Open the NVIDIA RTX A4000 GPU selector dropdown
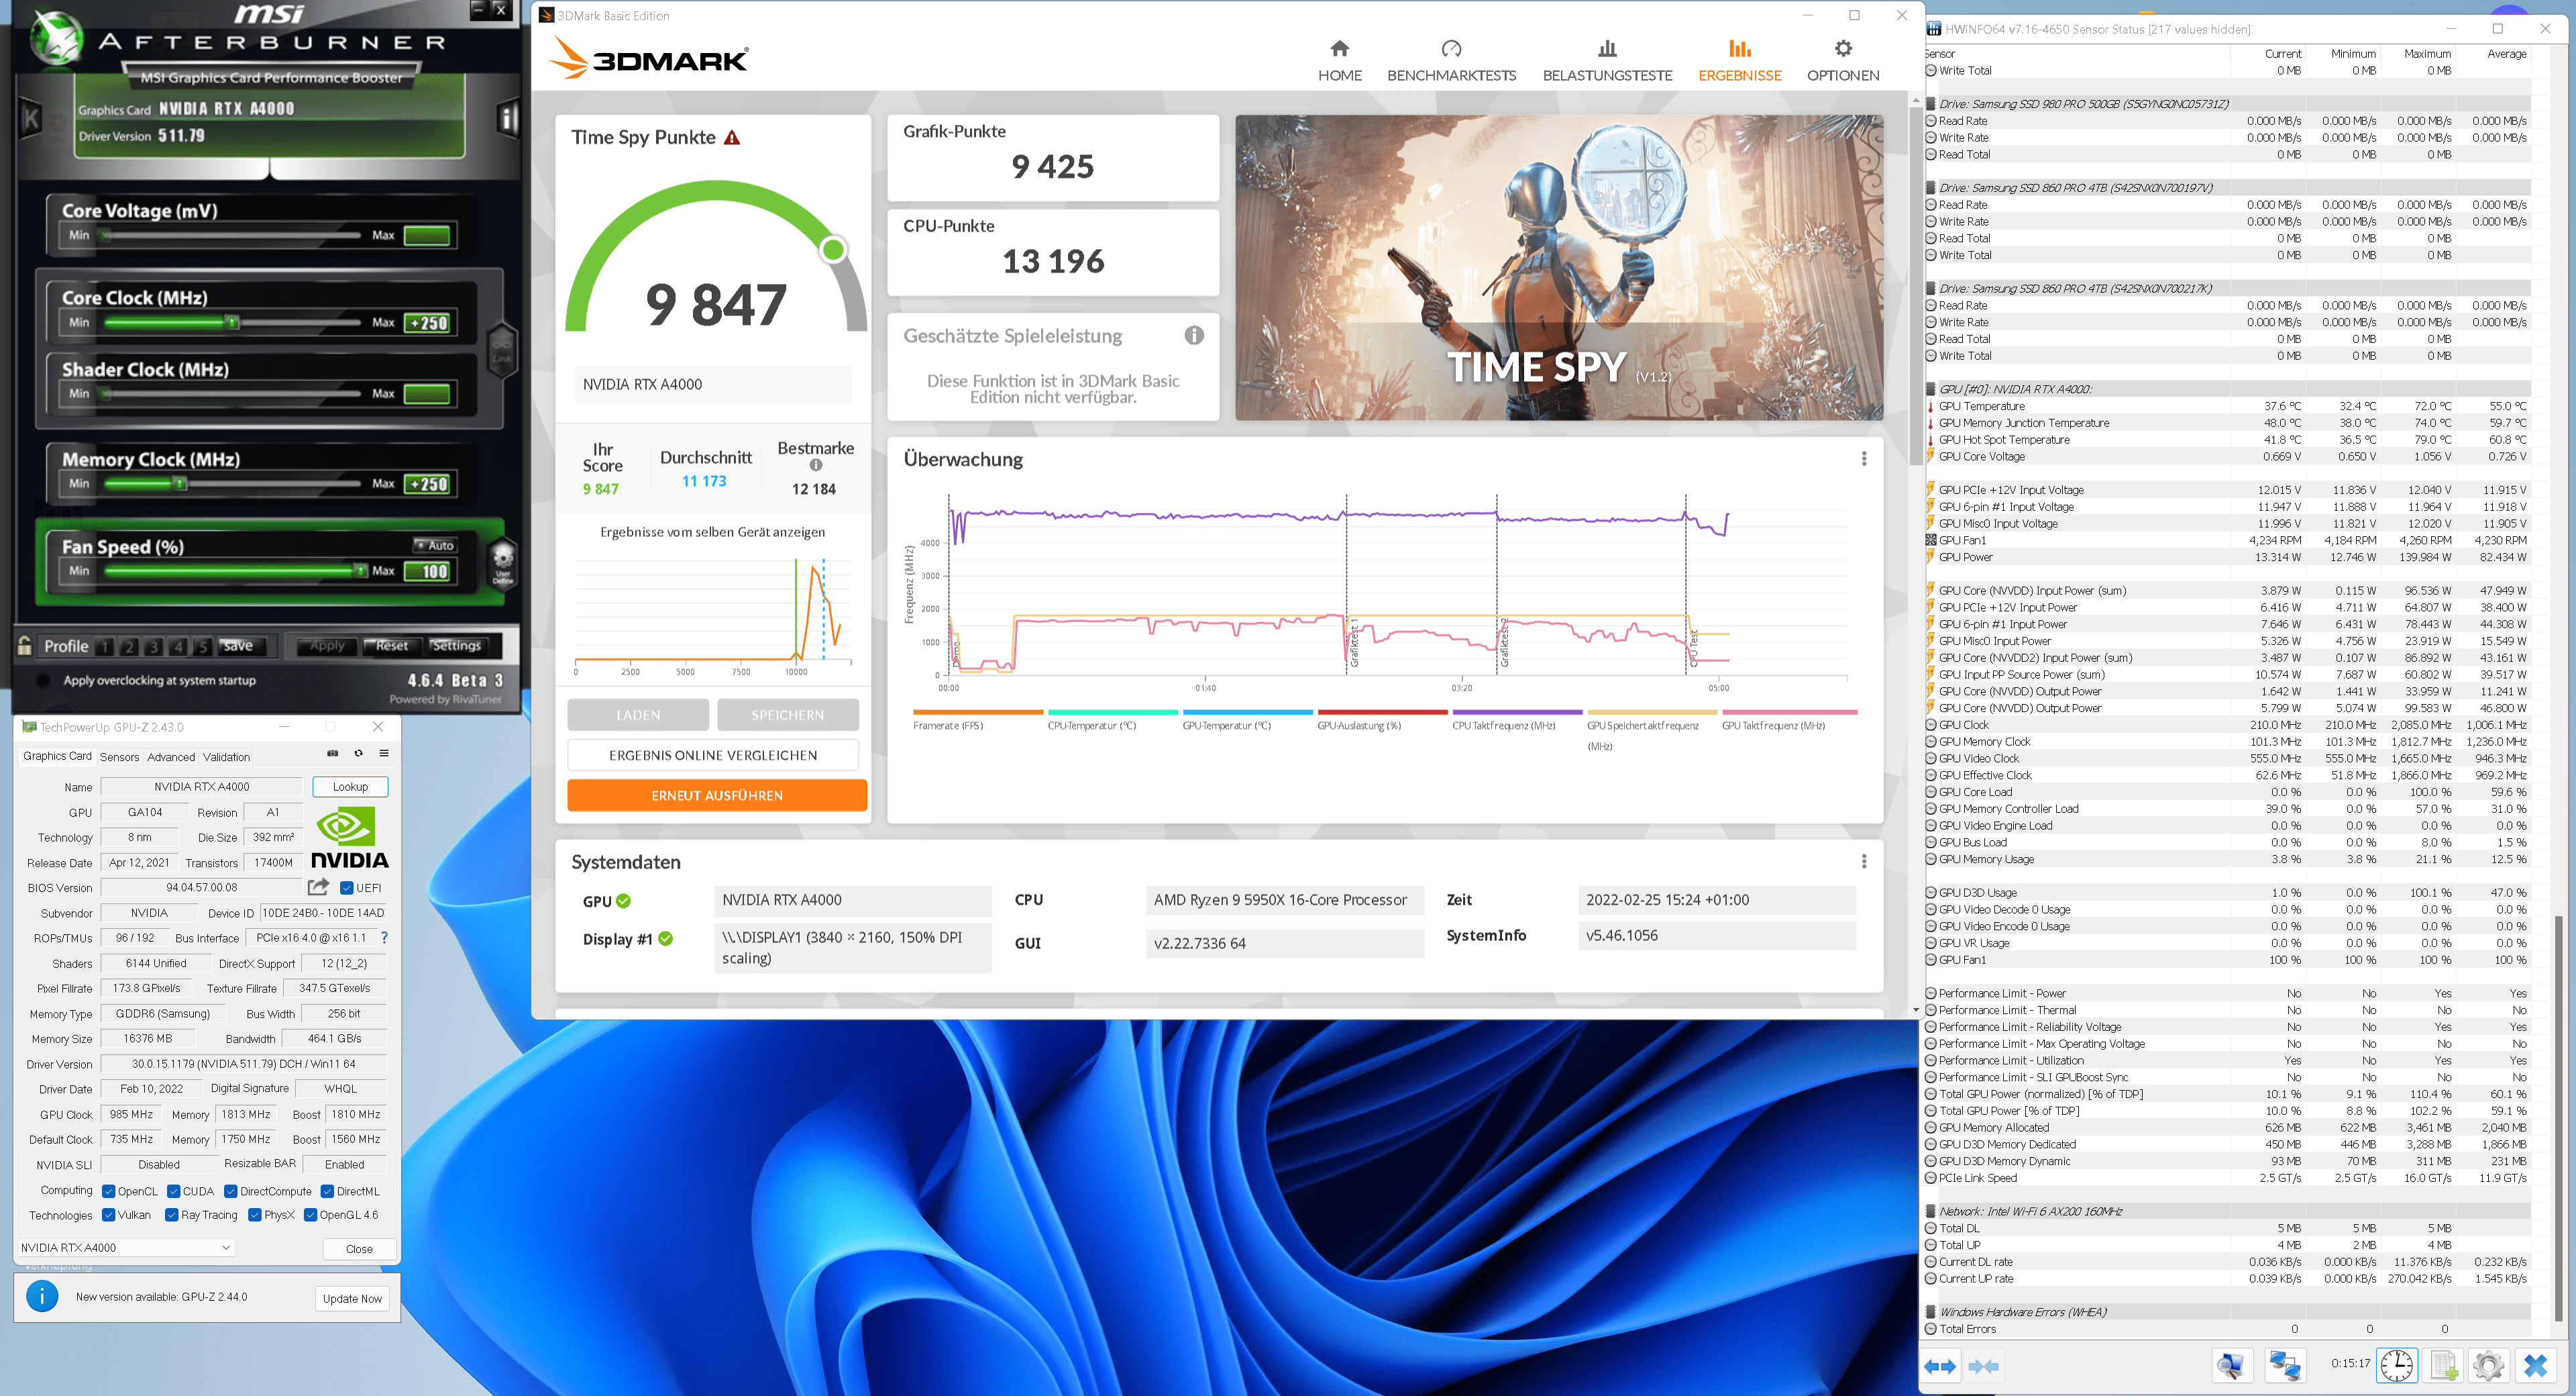This screenshot has height=1396, width=2576. [126, 1247]
